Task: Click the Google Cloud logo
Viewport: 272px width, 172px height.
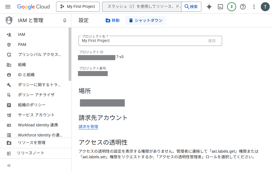Action: tap(33, 6)
